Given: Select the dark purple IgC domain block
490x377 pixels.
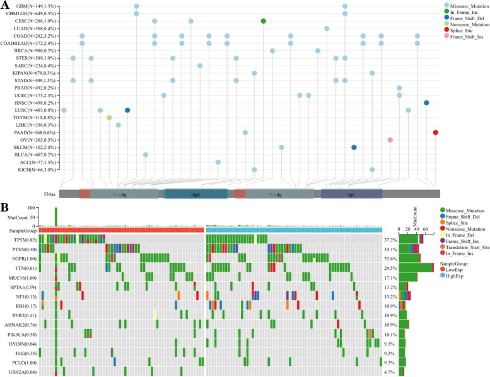Looking at the screenshot, I should coord(351,195).
